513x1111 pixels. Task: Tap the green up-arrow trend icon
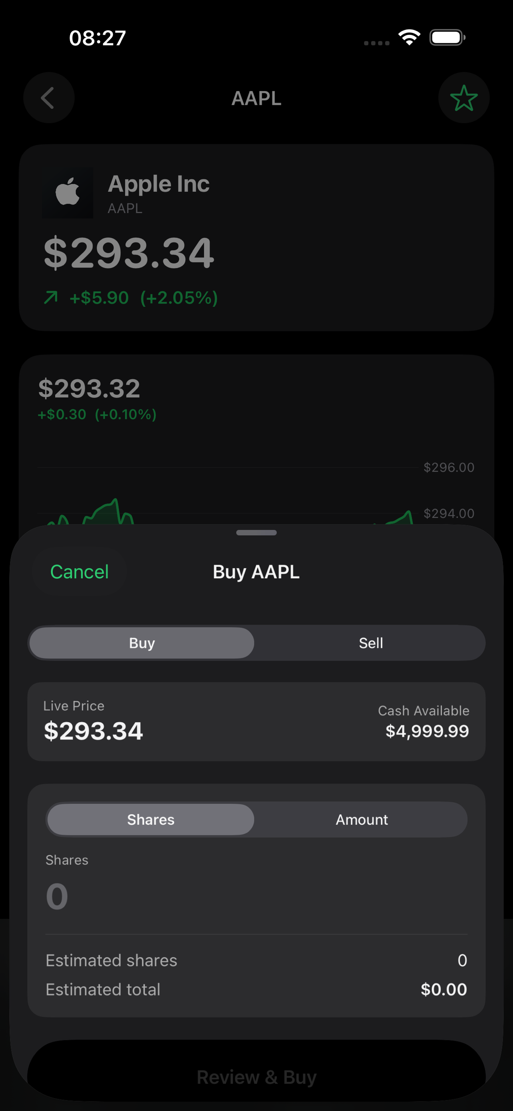click(x=51, y=298)
